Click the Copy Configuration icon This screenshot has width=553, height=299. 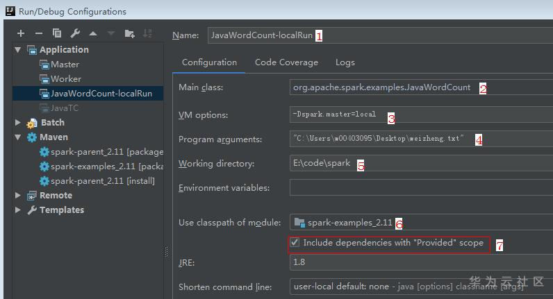point(57,33)
